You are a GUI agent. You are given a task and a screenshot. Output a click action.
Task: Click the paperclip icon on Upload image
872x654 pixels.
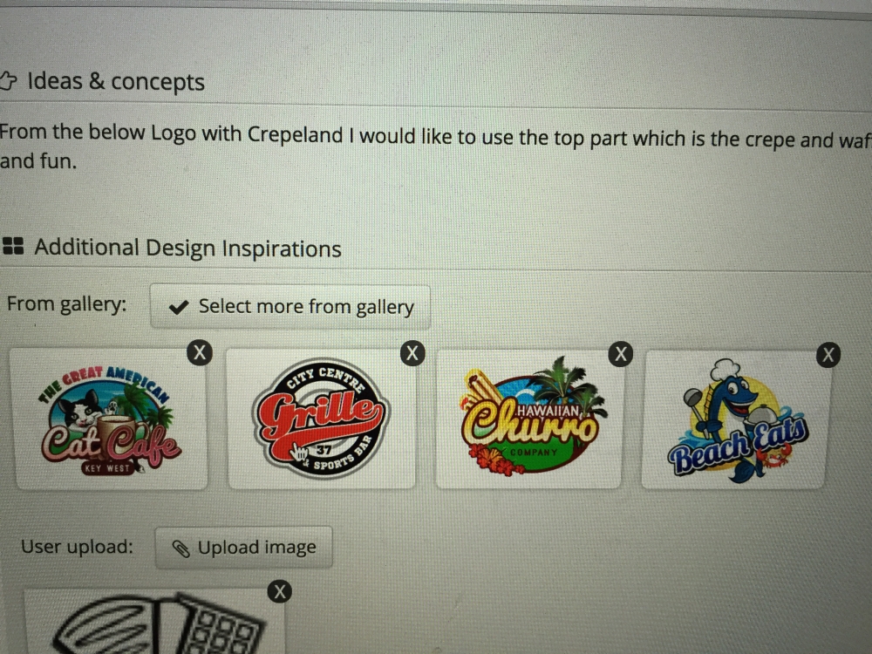(x=181, y=548)
